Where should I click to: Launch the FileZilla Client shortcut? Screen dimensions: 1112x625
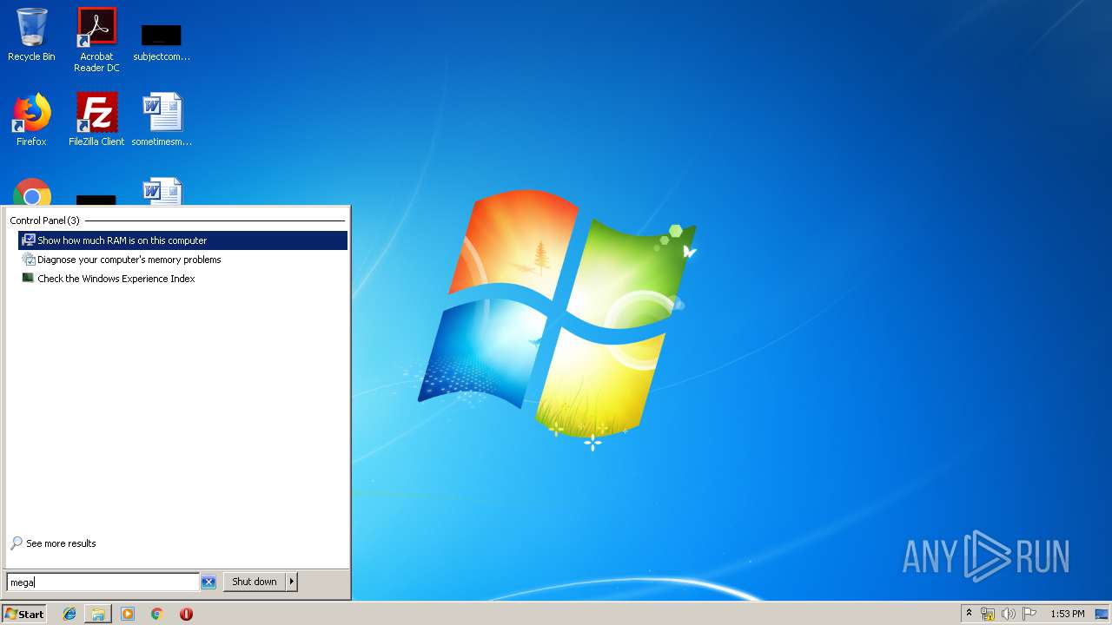click(96, 120)
